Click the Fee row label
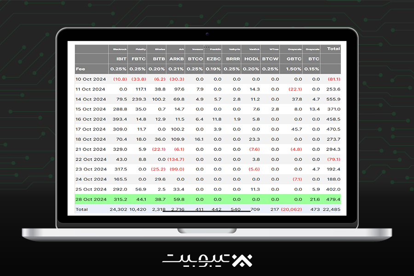The width and height of the screenshot is (414, 276). [80, 69]
